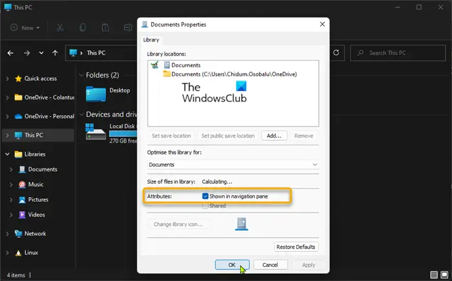This screenshot has width=452, height=281.
Task: Go back with the left arrow
Action: (x=10, y=53)
